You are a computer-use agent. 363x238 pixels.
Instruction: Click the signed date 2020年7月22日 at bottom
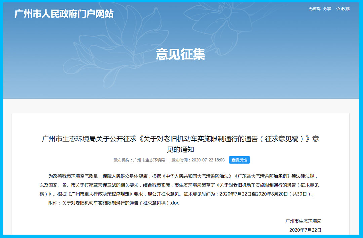click(305, 230)
